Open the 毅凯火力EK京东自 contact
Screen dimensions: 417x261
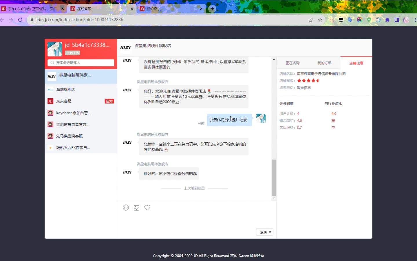81,148
